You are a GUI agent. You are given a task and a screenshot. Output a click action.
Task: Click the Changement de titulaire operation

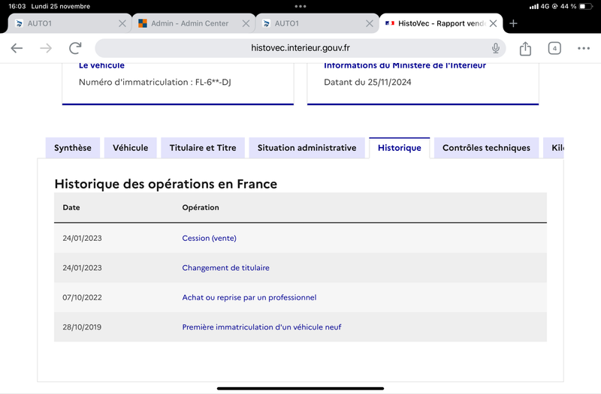click(x=226, y=268)
